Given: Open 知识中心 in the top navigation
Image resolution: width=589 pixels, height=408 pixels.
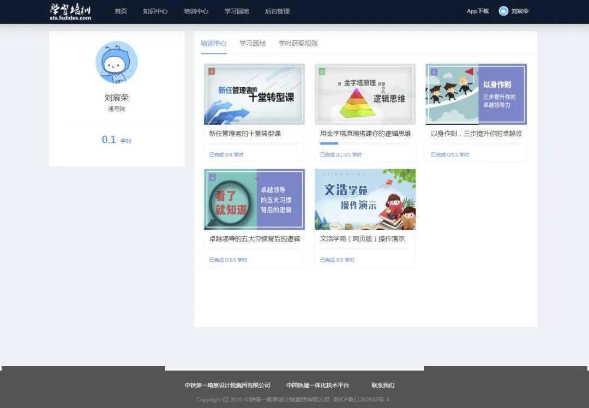Looking at the screenshot, I should [155, 11].
